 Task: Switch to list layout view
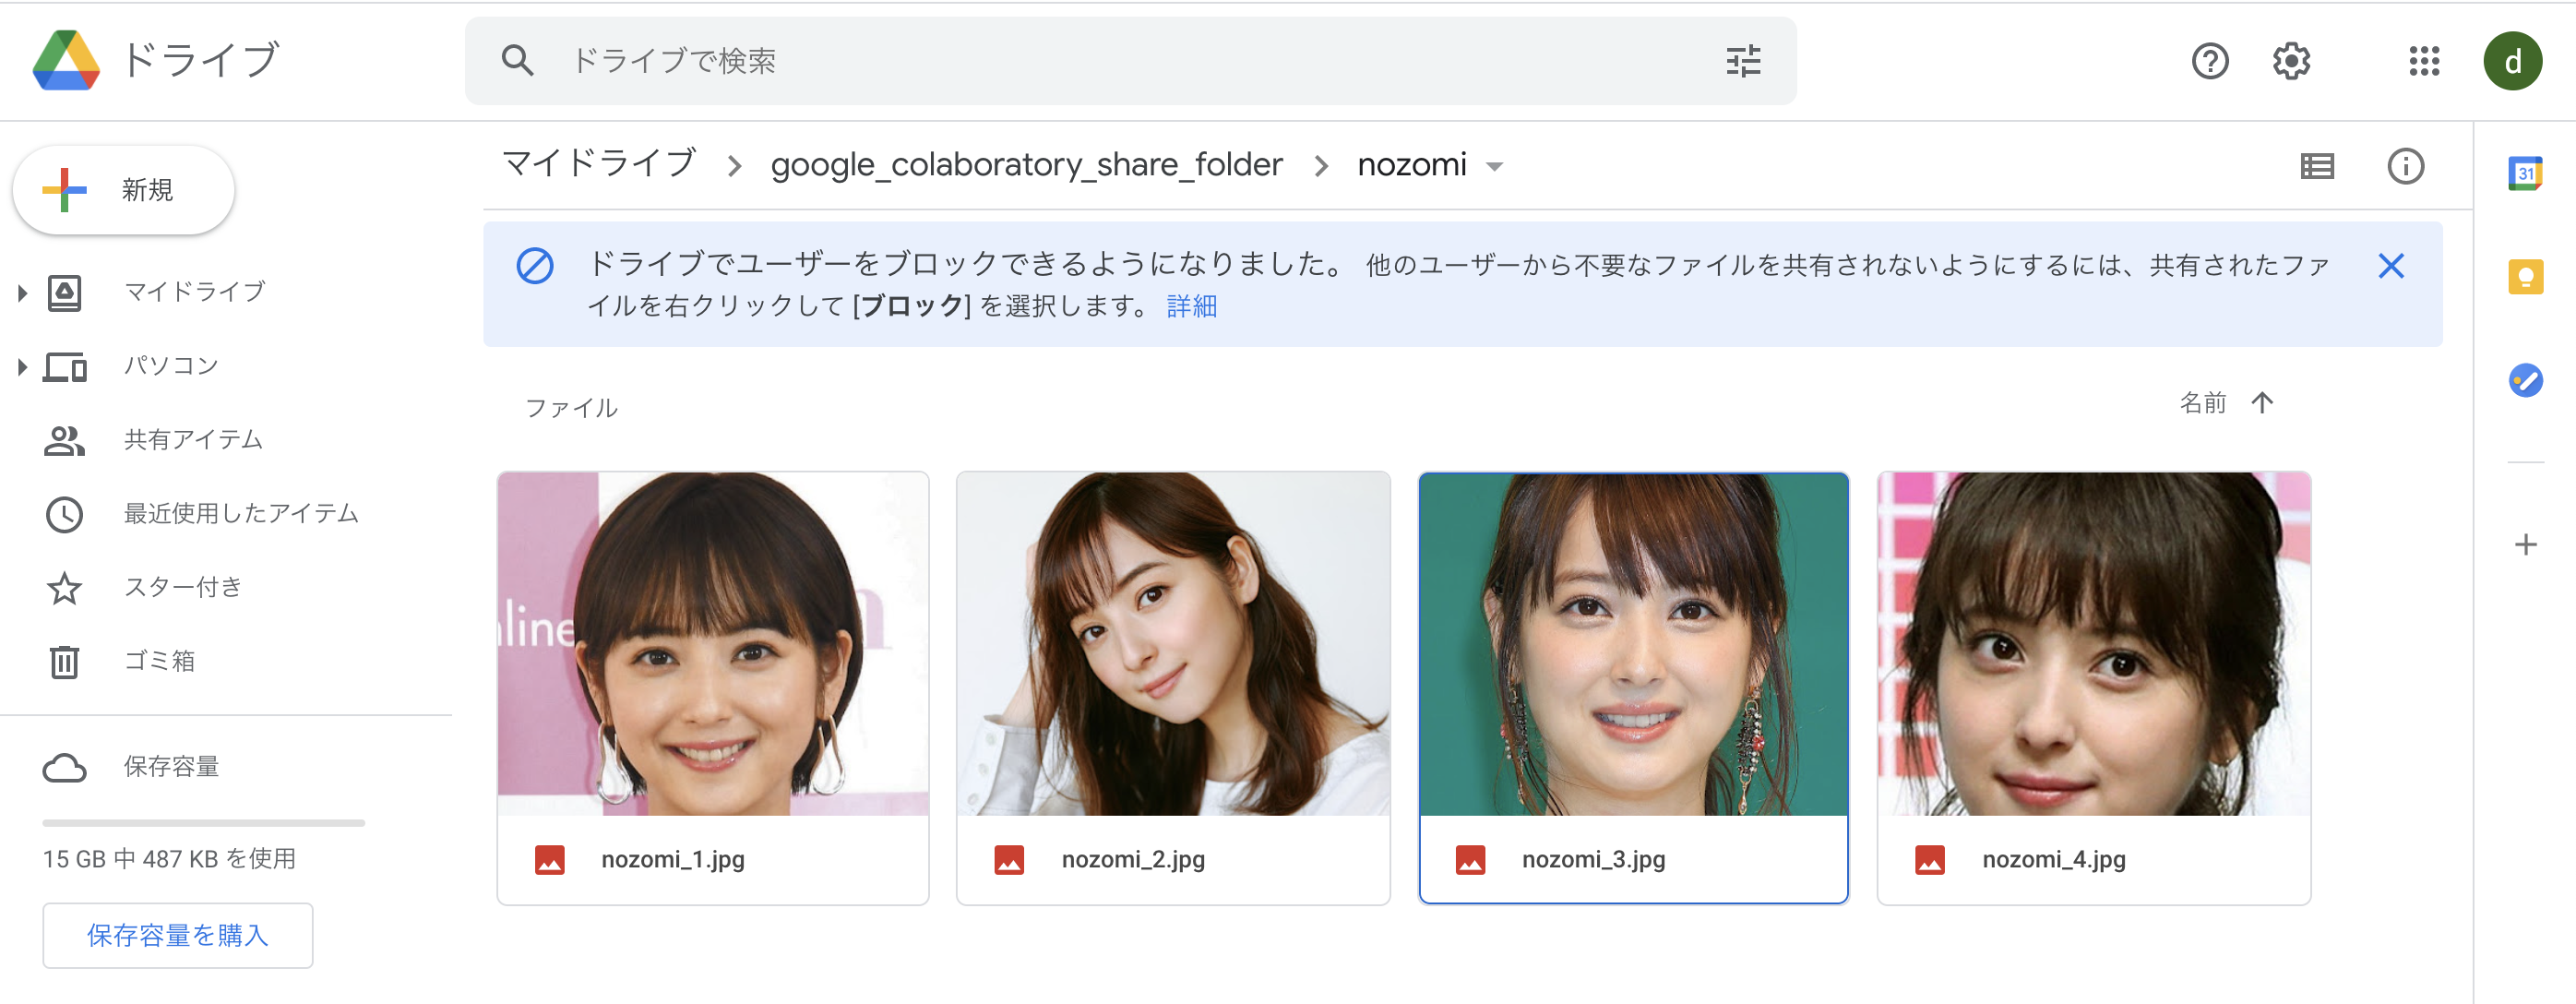click(x=2317, y=166)
